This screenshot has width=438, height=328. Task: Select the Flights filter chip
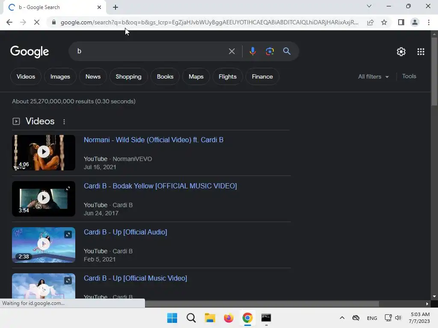click(x=228, y=76)
